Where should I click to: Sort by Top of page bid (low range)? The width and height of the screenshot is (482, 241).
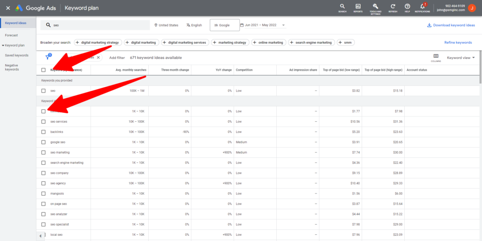tap(341, 70)
